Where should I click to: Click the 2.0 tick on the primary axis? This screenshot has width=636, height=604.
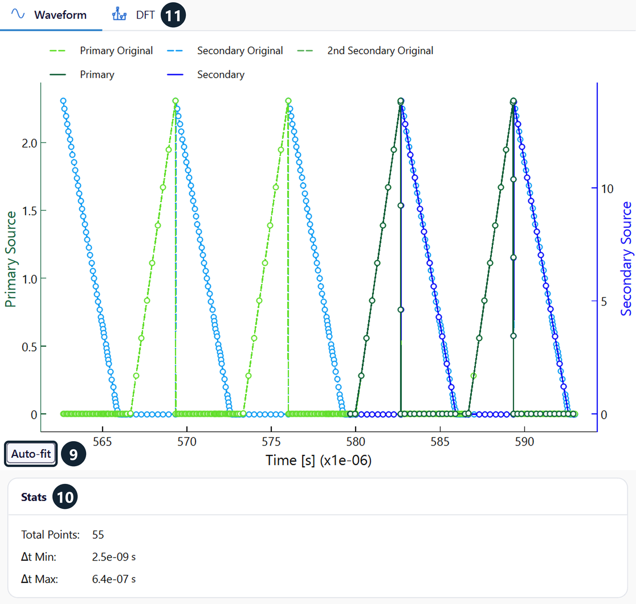[x=29, y=143]
